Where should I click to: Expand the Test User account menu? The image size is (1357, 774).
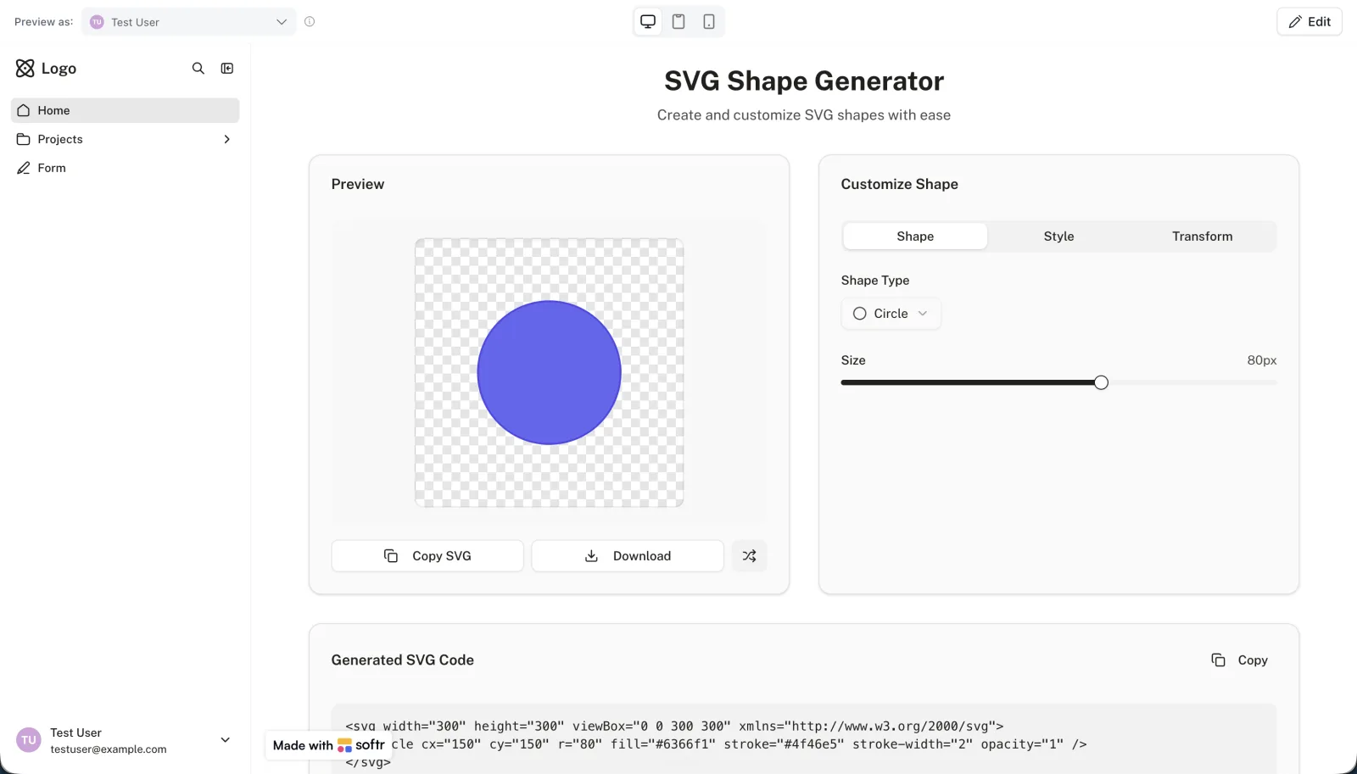pos(226,740)
